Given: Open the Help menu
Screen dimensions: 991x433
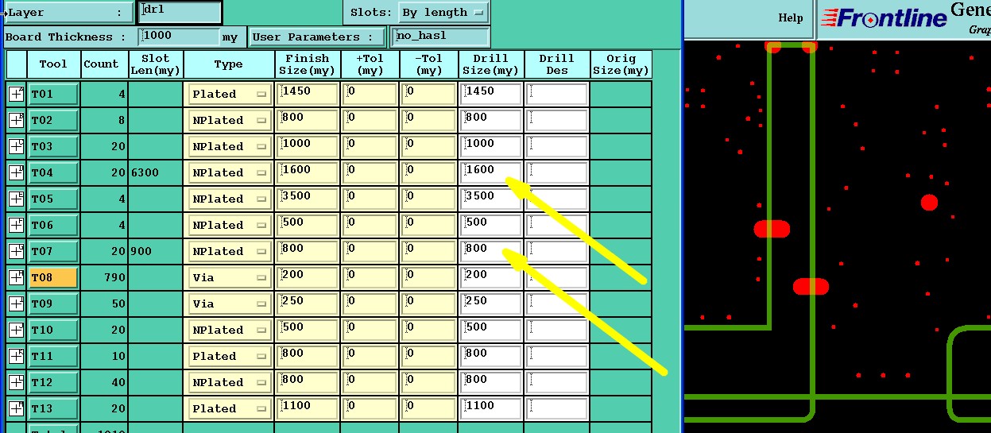Looking at the screenshot, I should [x=790, y=18].
